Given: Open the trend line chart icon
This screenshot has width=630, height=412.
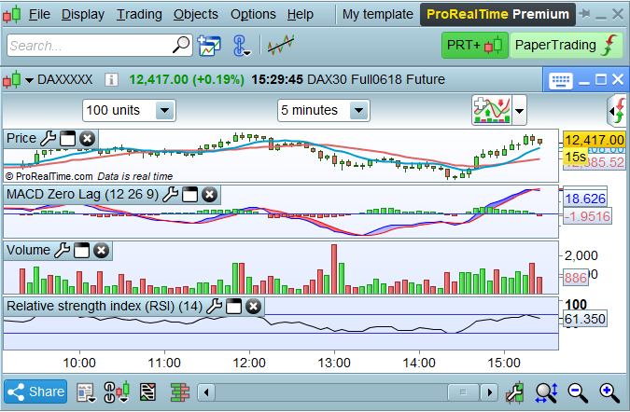Looking at the screenshot, I should 281,45.
